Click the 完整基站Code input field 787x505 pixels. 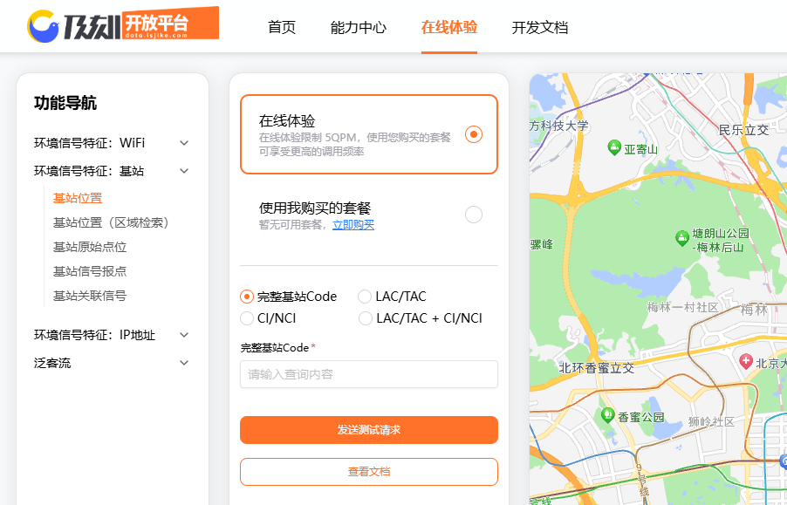[368, 374]
